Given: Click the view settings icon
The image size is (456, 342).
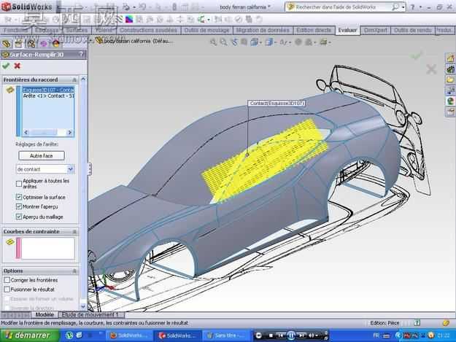Looking at the screenshot, I should point(324,42).
